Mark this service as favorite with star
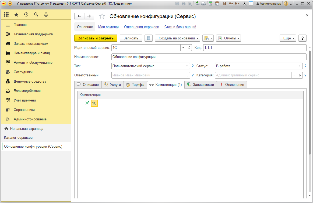The image size is (313, 203). coord(102,16)
